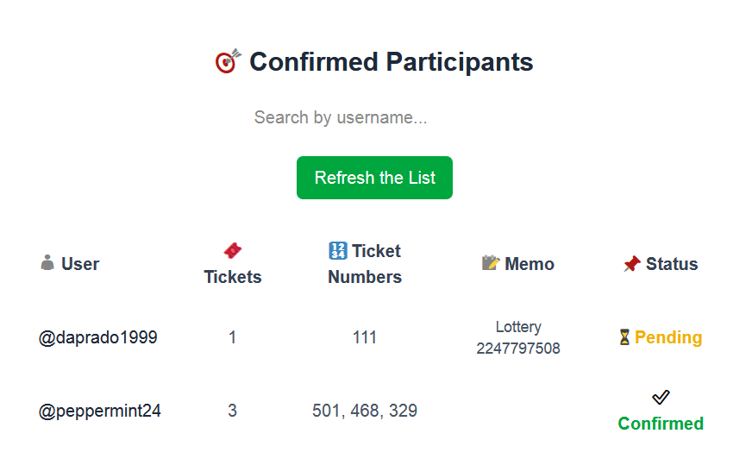Click the dartboard target icon beside the title
The width and height of the screenshot is (752, 465).
coord(228,61)
